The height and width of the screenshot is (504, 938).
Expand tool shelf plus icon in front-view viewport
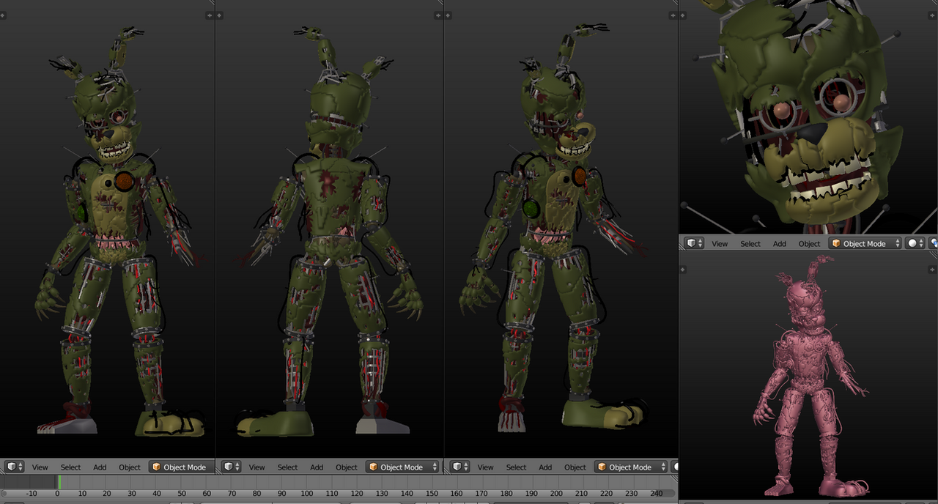coord(4,15)
